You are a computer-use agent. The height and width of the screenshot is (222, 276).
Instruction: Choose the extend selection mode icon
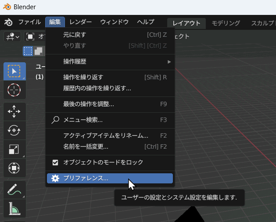38,51
